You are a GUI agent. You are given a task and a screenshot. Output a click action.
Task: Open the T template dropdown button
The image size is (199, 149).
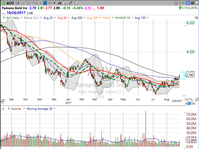pyautogui.click(x=192, y=3)
